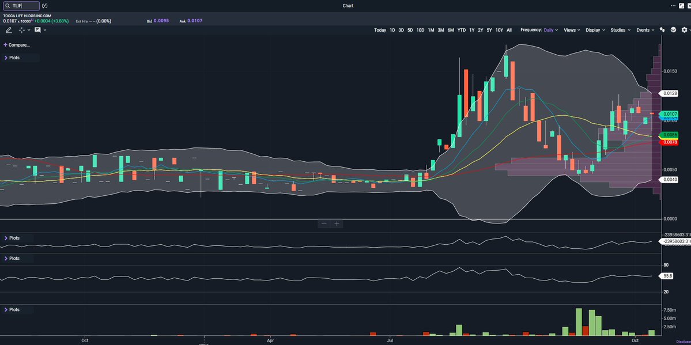691x345 pixels.
Task: Click the plus zoom-in button below chart
Action: pyautogui.click(x=337, y=224)
